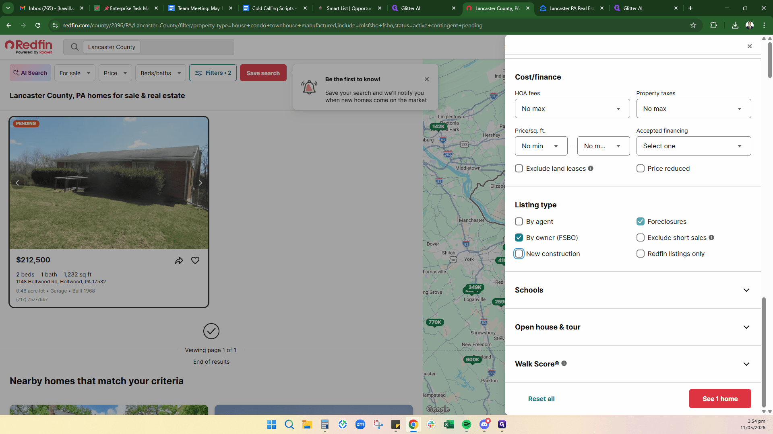Favorite the $212,500 home with heart icon

tap(195, 260)
